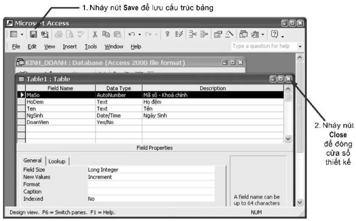Screen dimensions: 356x221
Task: Click the Print icon in toolbar
Action: pyautogui.click(x=59, y=34)
